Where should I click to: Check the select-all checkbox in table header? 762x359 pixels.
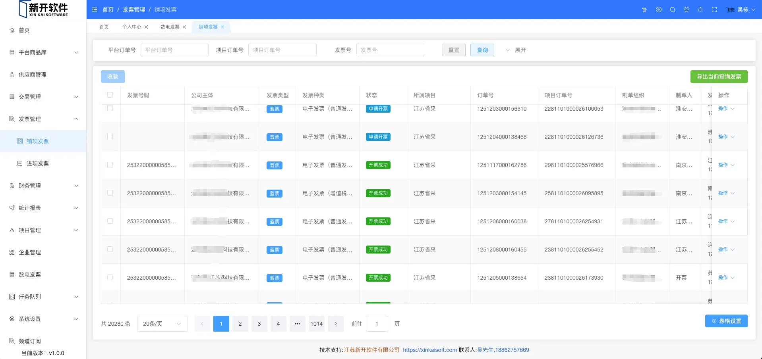(110, 95)
